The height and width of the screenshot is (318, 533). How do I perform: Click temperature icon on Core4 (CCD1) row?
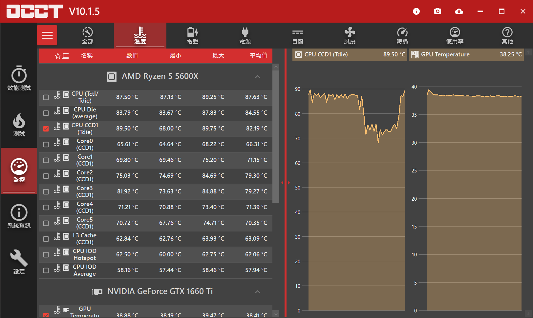(x=57, y=205)
